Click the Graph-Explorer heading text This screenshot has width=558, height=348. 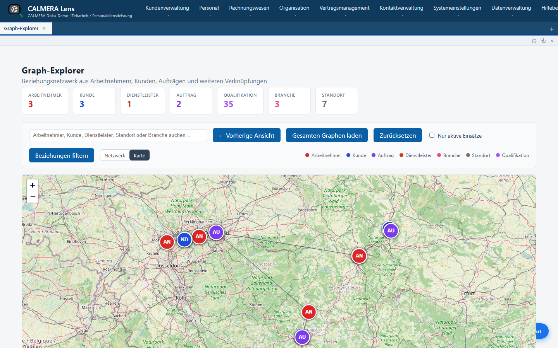click(53, 71)
